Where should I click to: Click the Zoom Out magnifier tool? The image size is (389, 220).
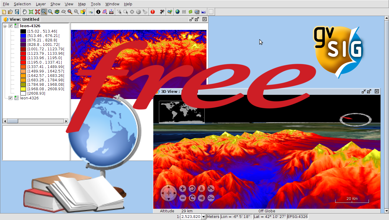point(51,12)
